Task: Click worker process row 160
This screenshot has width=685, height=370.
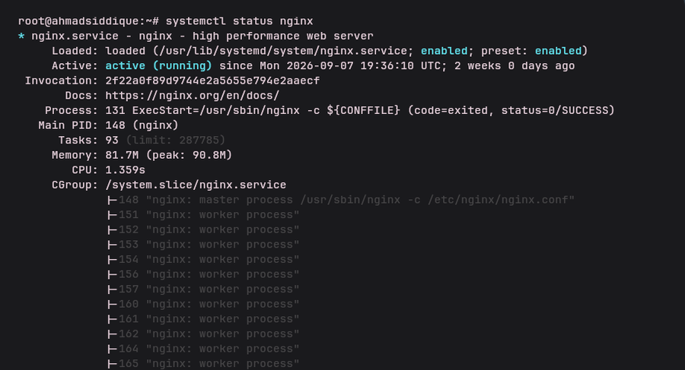Action: pos(203,304)
